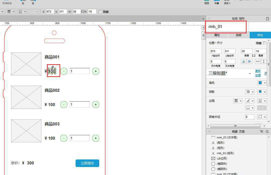This screenshot has width=271, height=175.
Task: Switch to the 说明 tab
Action: click(239, 35)
